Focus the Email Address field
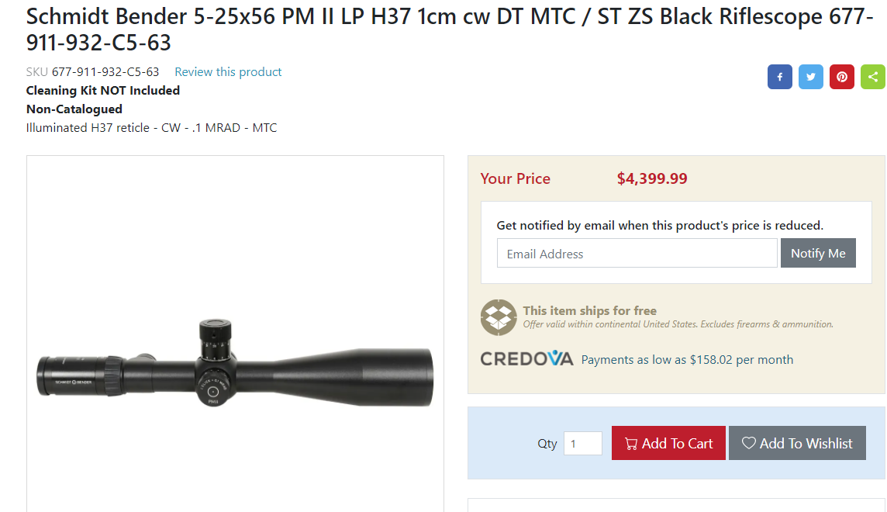This screenshot has height=512, width=887. pos(637,254)
